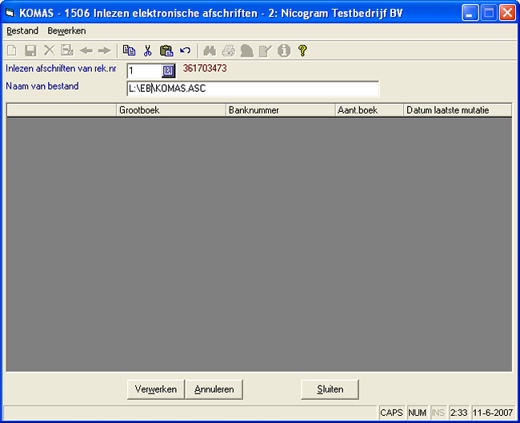Click Datum laatste mutatie column header

[458, 110]
